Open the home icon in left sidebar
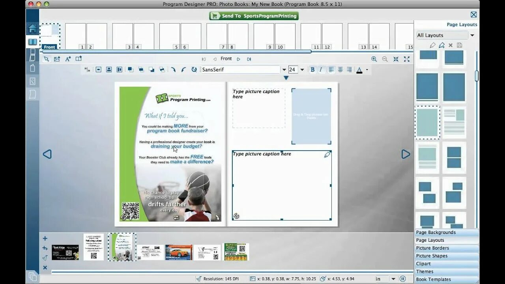This screenshot has height=284, width=505. pyautogui.click(x=32, y=28)
